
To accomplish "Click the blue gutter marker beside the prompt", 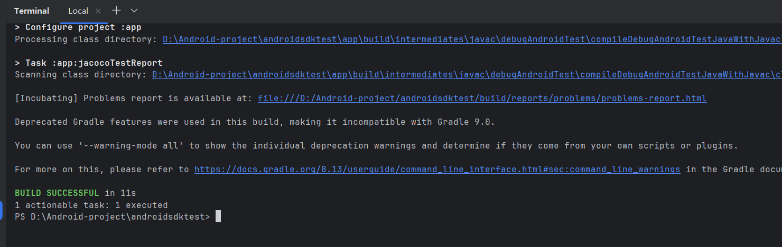I will click(2, 211).
